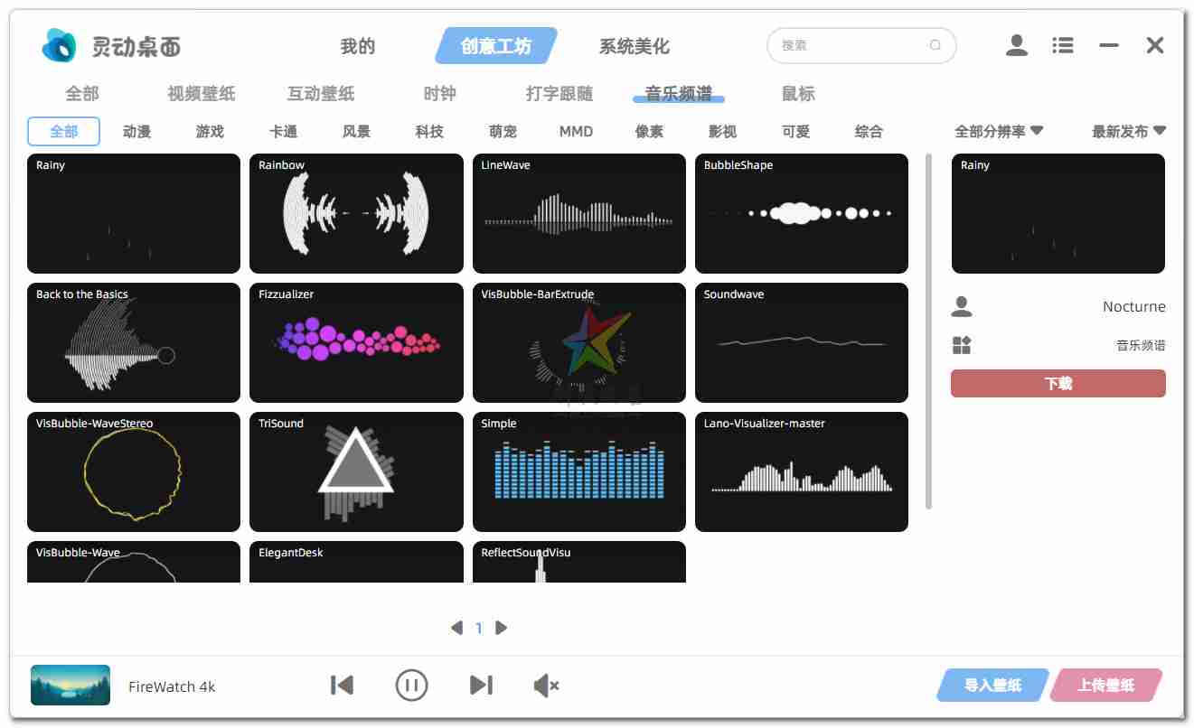Image resolution: width=1194 pixels, height=728 pixels.
Task: Expand the 全部分辨率 resolution dropdown
Action: pos(999,131)
